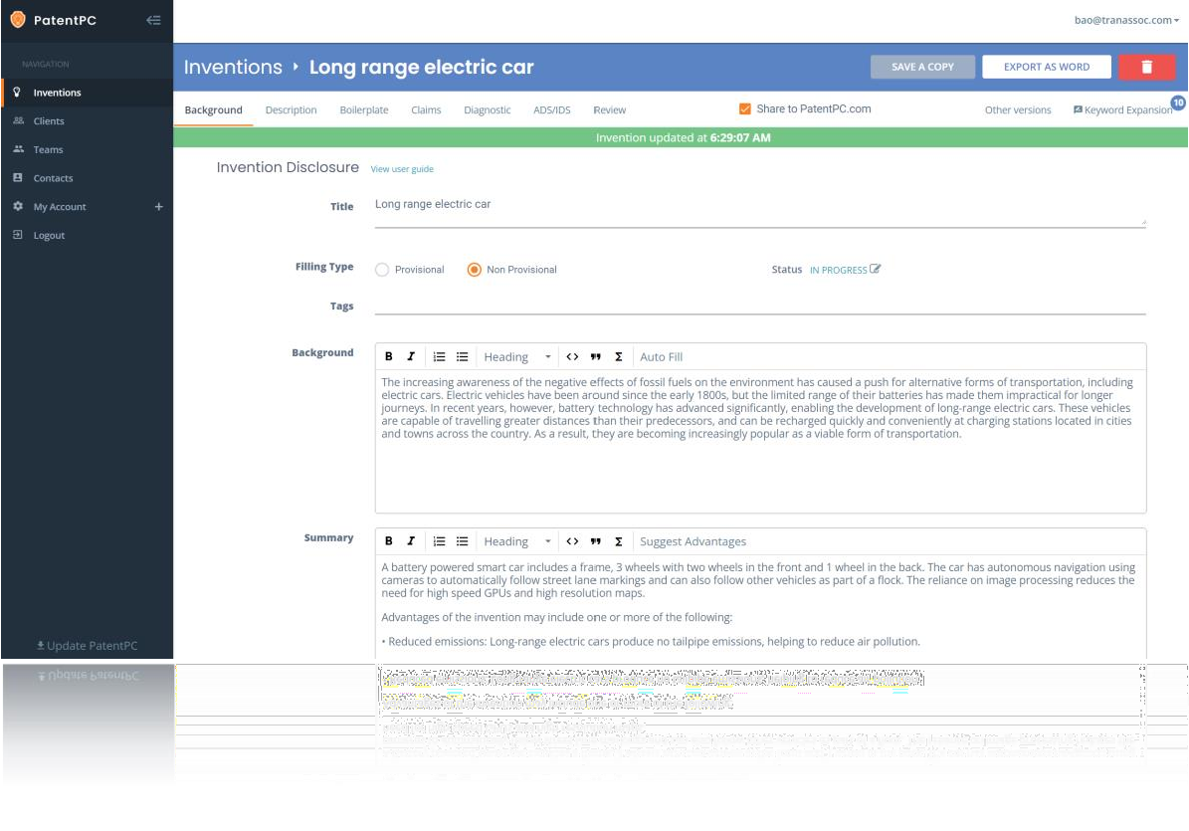Export the invention as a Word document
The image size is (1189, 831).
1046,67
